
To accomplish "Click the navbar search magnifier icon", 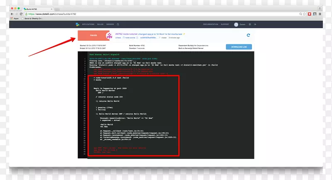I will (118, 24).
